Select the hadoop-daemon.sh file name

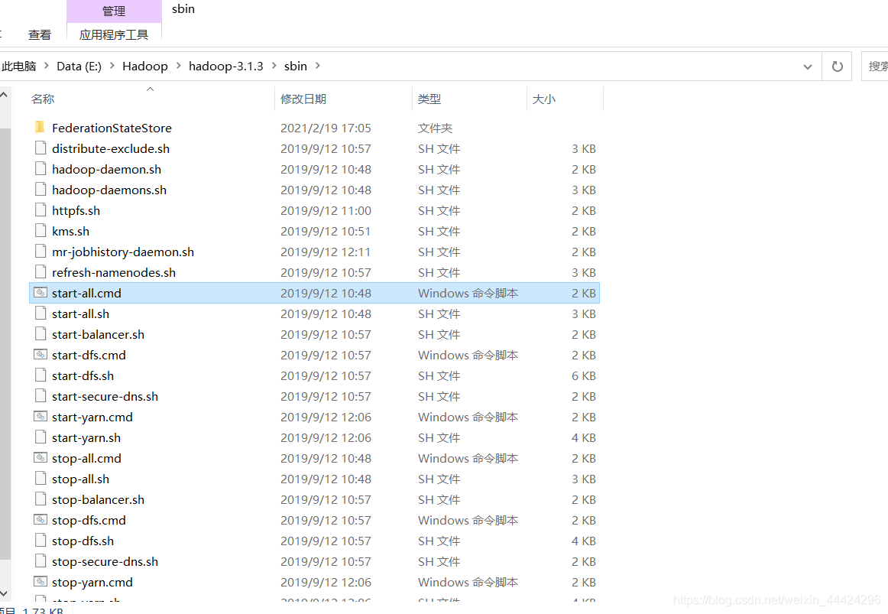pos(106,169)
